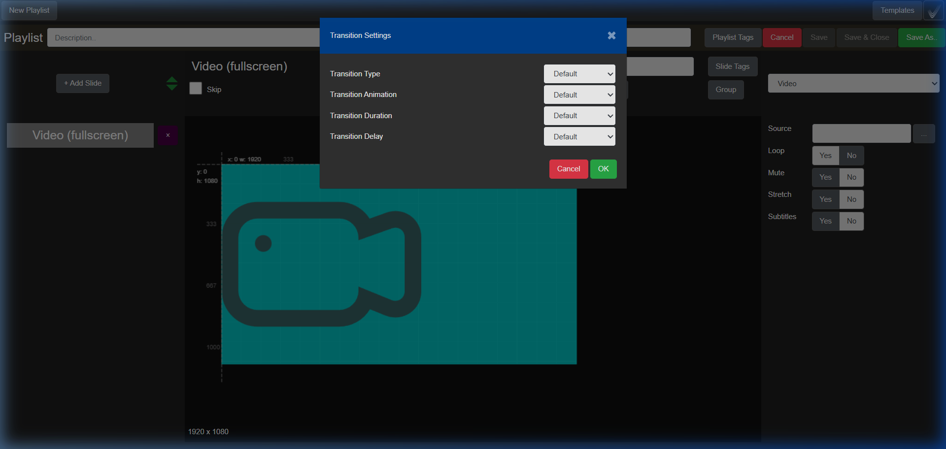The height and width of the screenshot is (449, 946).
Task: Set Subtitles to Yes
Action: [x=825, y=221]
